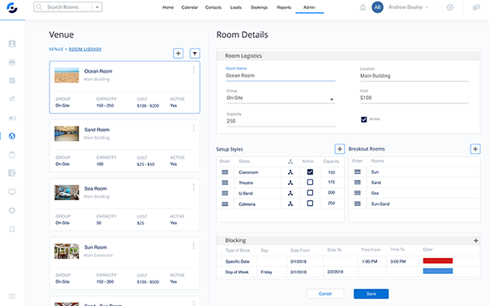Open the chat bubbles icon in header

pos(476,7)
